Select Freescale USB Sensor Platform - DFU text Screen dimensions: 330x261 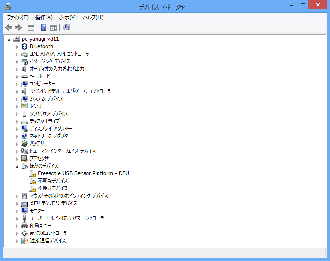83,173
